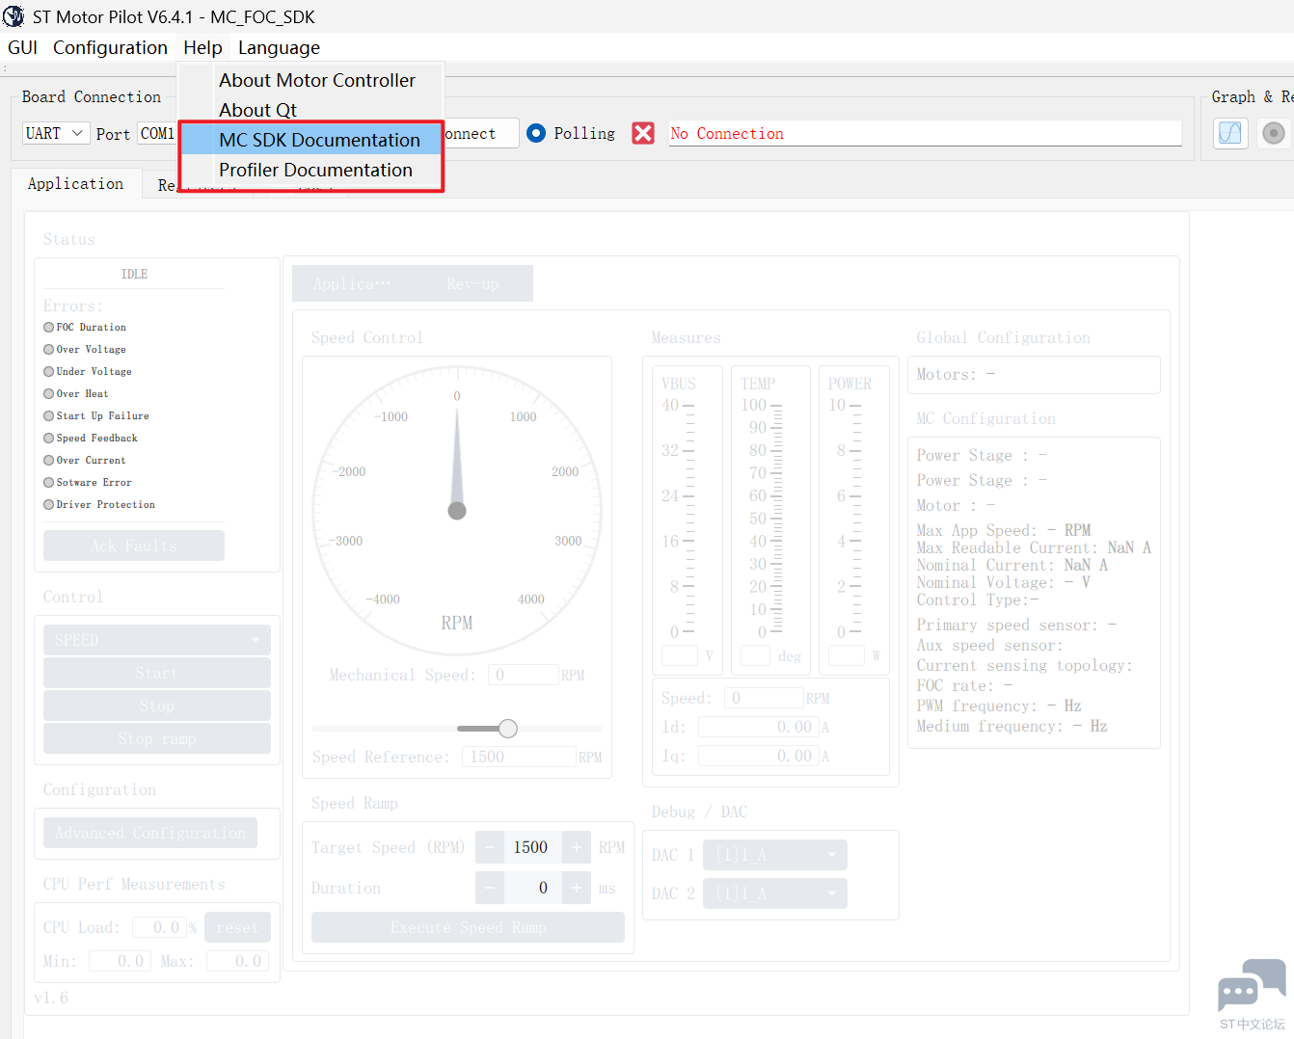The width and height of the screenshot is (1294, 1039).
Task: Click the Stop ramp button
Action: tap(157, 738)
